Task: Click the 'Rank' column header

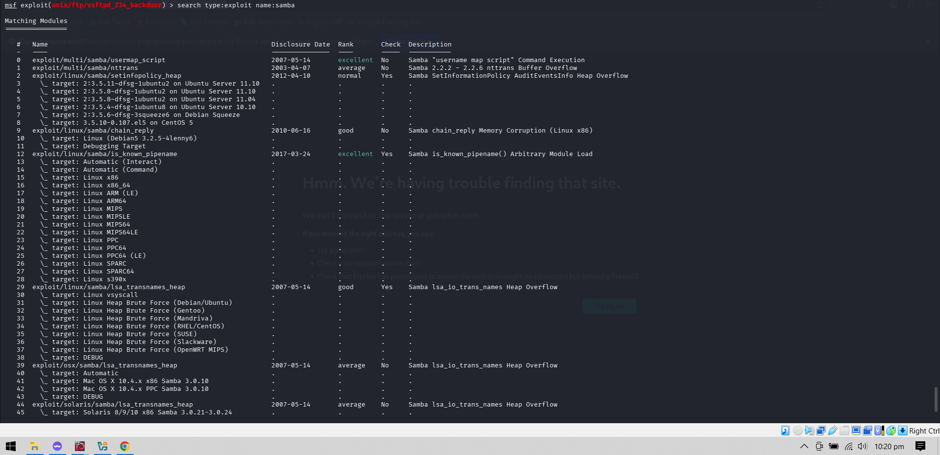Action: (346, 45)
